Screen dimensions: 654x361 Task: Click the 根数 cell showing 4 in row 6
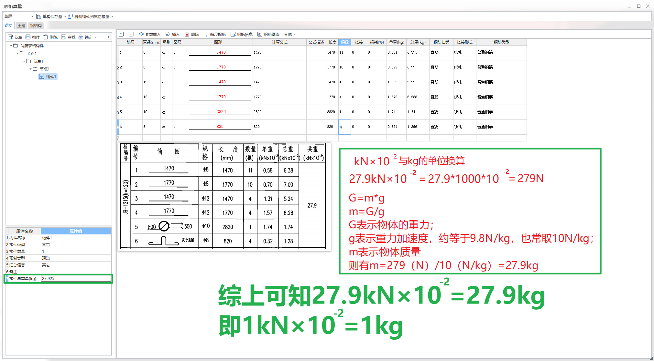(x=344, y=127)
